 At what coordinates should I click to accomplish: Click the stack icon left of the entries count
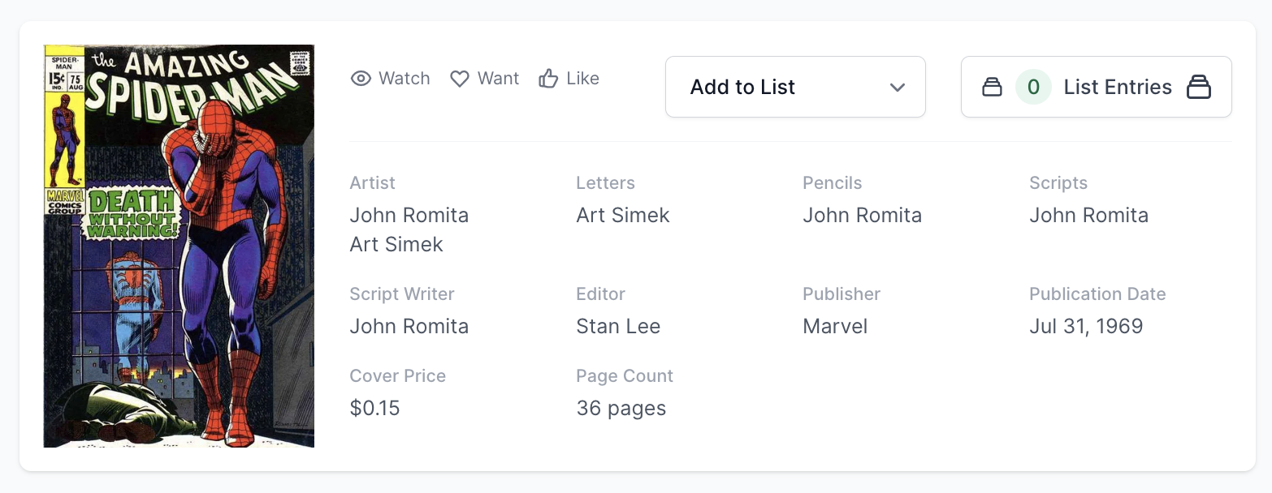[992, 87]
